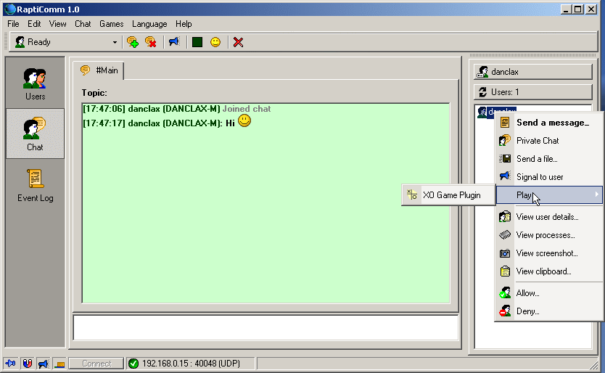Choose View processes in context menu
Screen dimensions: 605x373
click(x=549, y=235)
